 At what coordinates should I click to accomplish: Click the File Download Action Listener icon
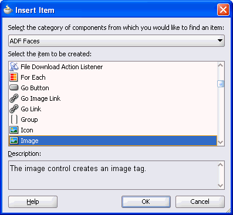pos(14,67)
